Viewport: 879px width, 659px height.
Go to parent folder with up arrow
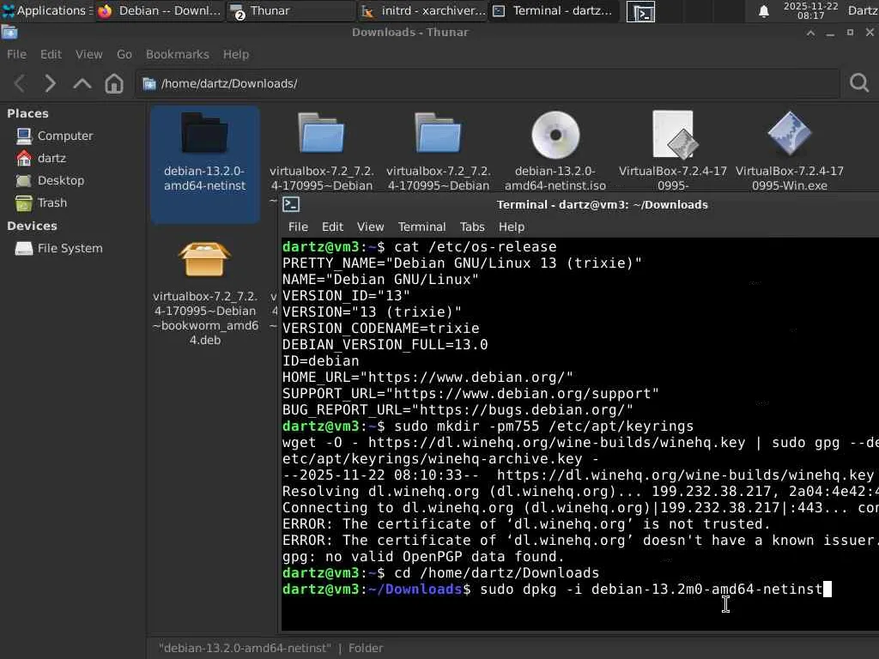[82, 83]
